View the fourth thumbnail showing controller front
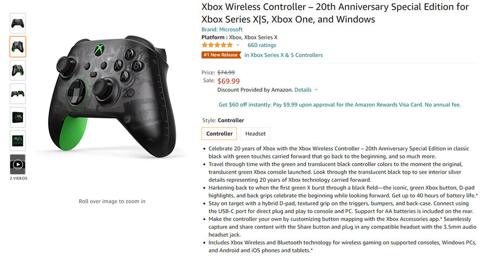The height and width of the screenshot is (259, 487). pyautogui.click(x=18, y=94)
